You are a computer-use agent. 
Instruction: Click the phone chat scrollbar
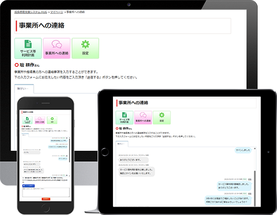(x=69, y=151)
